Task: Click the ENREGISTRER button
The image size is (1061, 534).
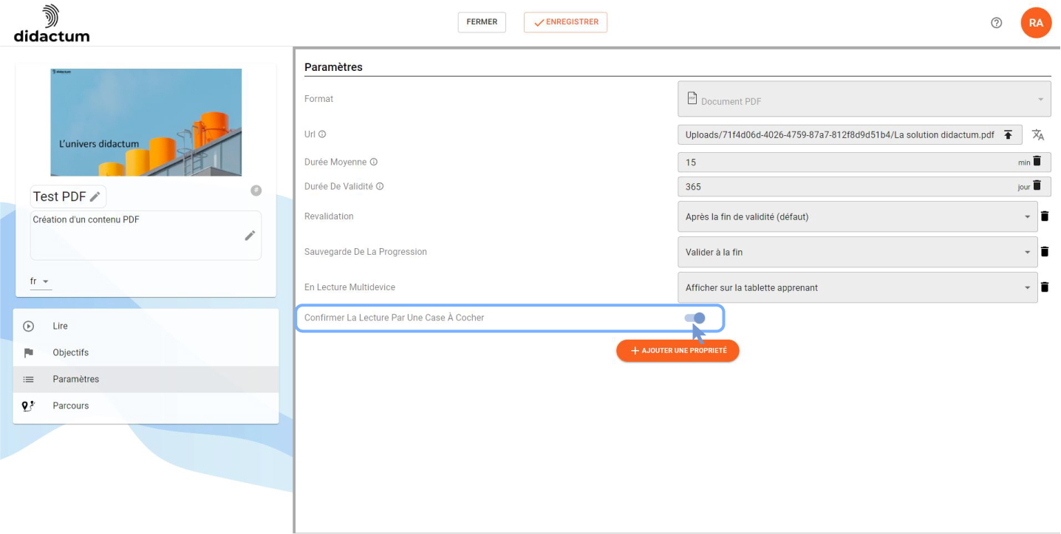Action: coord(565,22)
